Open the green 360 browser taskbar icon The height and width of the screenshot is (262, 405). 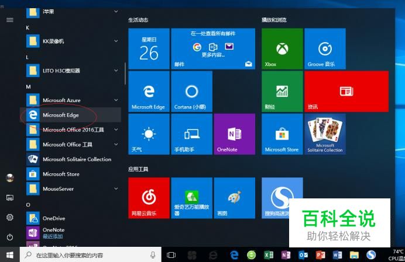tap(251, 255)
